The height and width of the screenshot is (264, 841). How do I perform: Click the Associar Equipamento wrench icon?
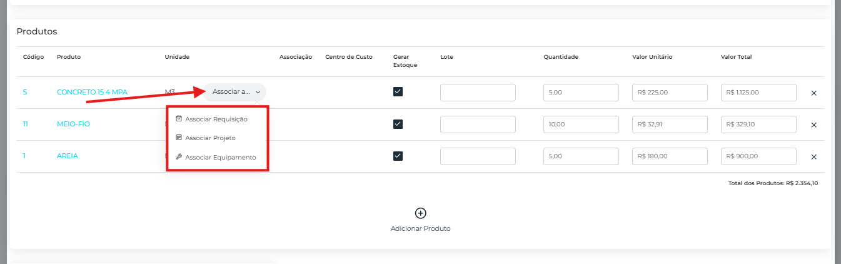coord(179,157)
